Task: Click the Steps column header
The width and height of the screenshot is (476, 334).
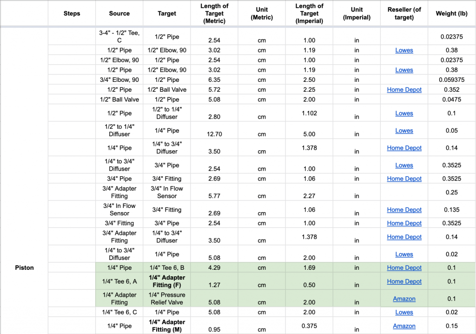Action: pos(72,13)
